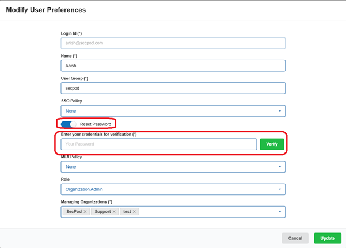Viewport: 346px width, 248px height.
Task: Click the Reset Password label text
Action: (96, 124)
